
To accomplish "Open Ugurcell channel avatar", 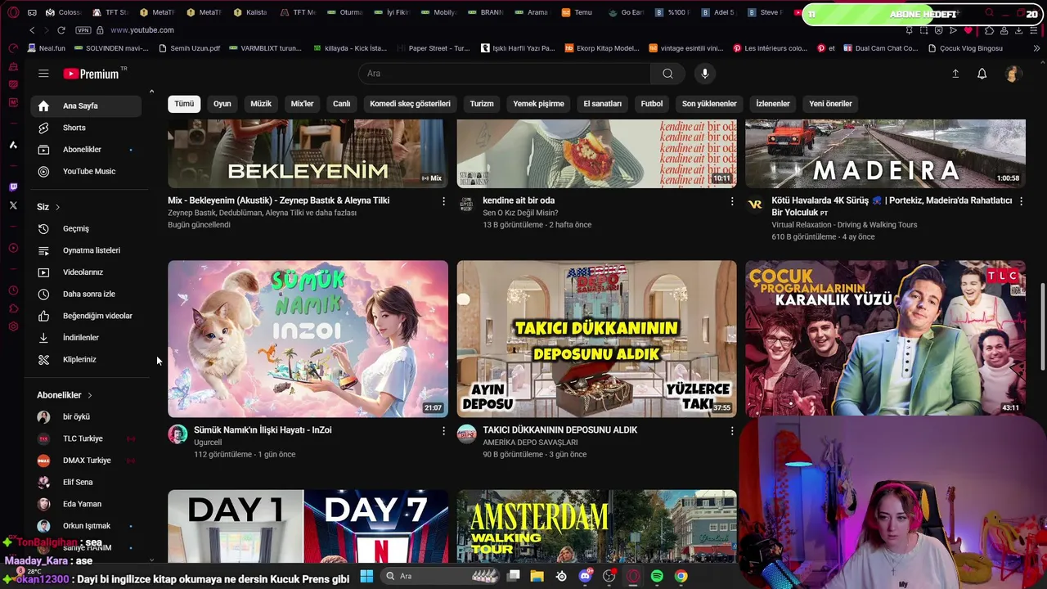I will click(177, 434).
